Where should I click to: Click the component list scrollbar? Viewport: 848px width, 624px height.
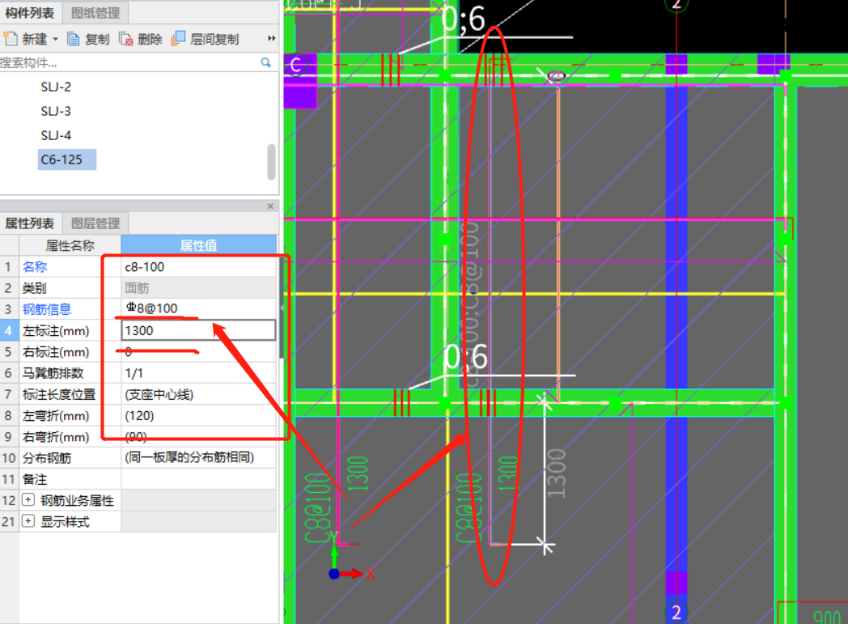[x=272, y=162]
